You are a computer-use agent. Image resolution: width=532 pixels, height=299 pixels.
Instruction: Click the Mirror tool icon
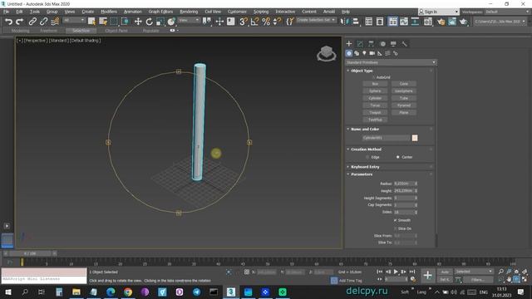(x=344, y=22)
